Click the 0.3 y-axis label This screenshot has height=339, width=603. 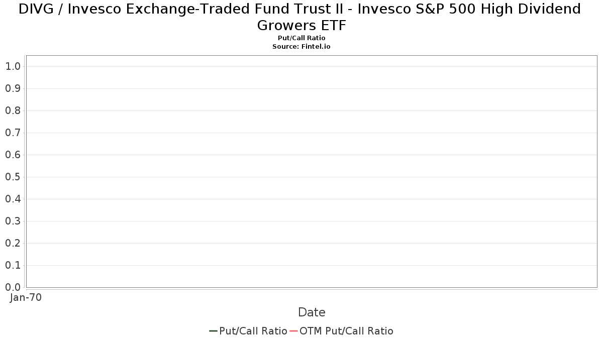pos(13,221)
